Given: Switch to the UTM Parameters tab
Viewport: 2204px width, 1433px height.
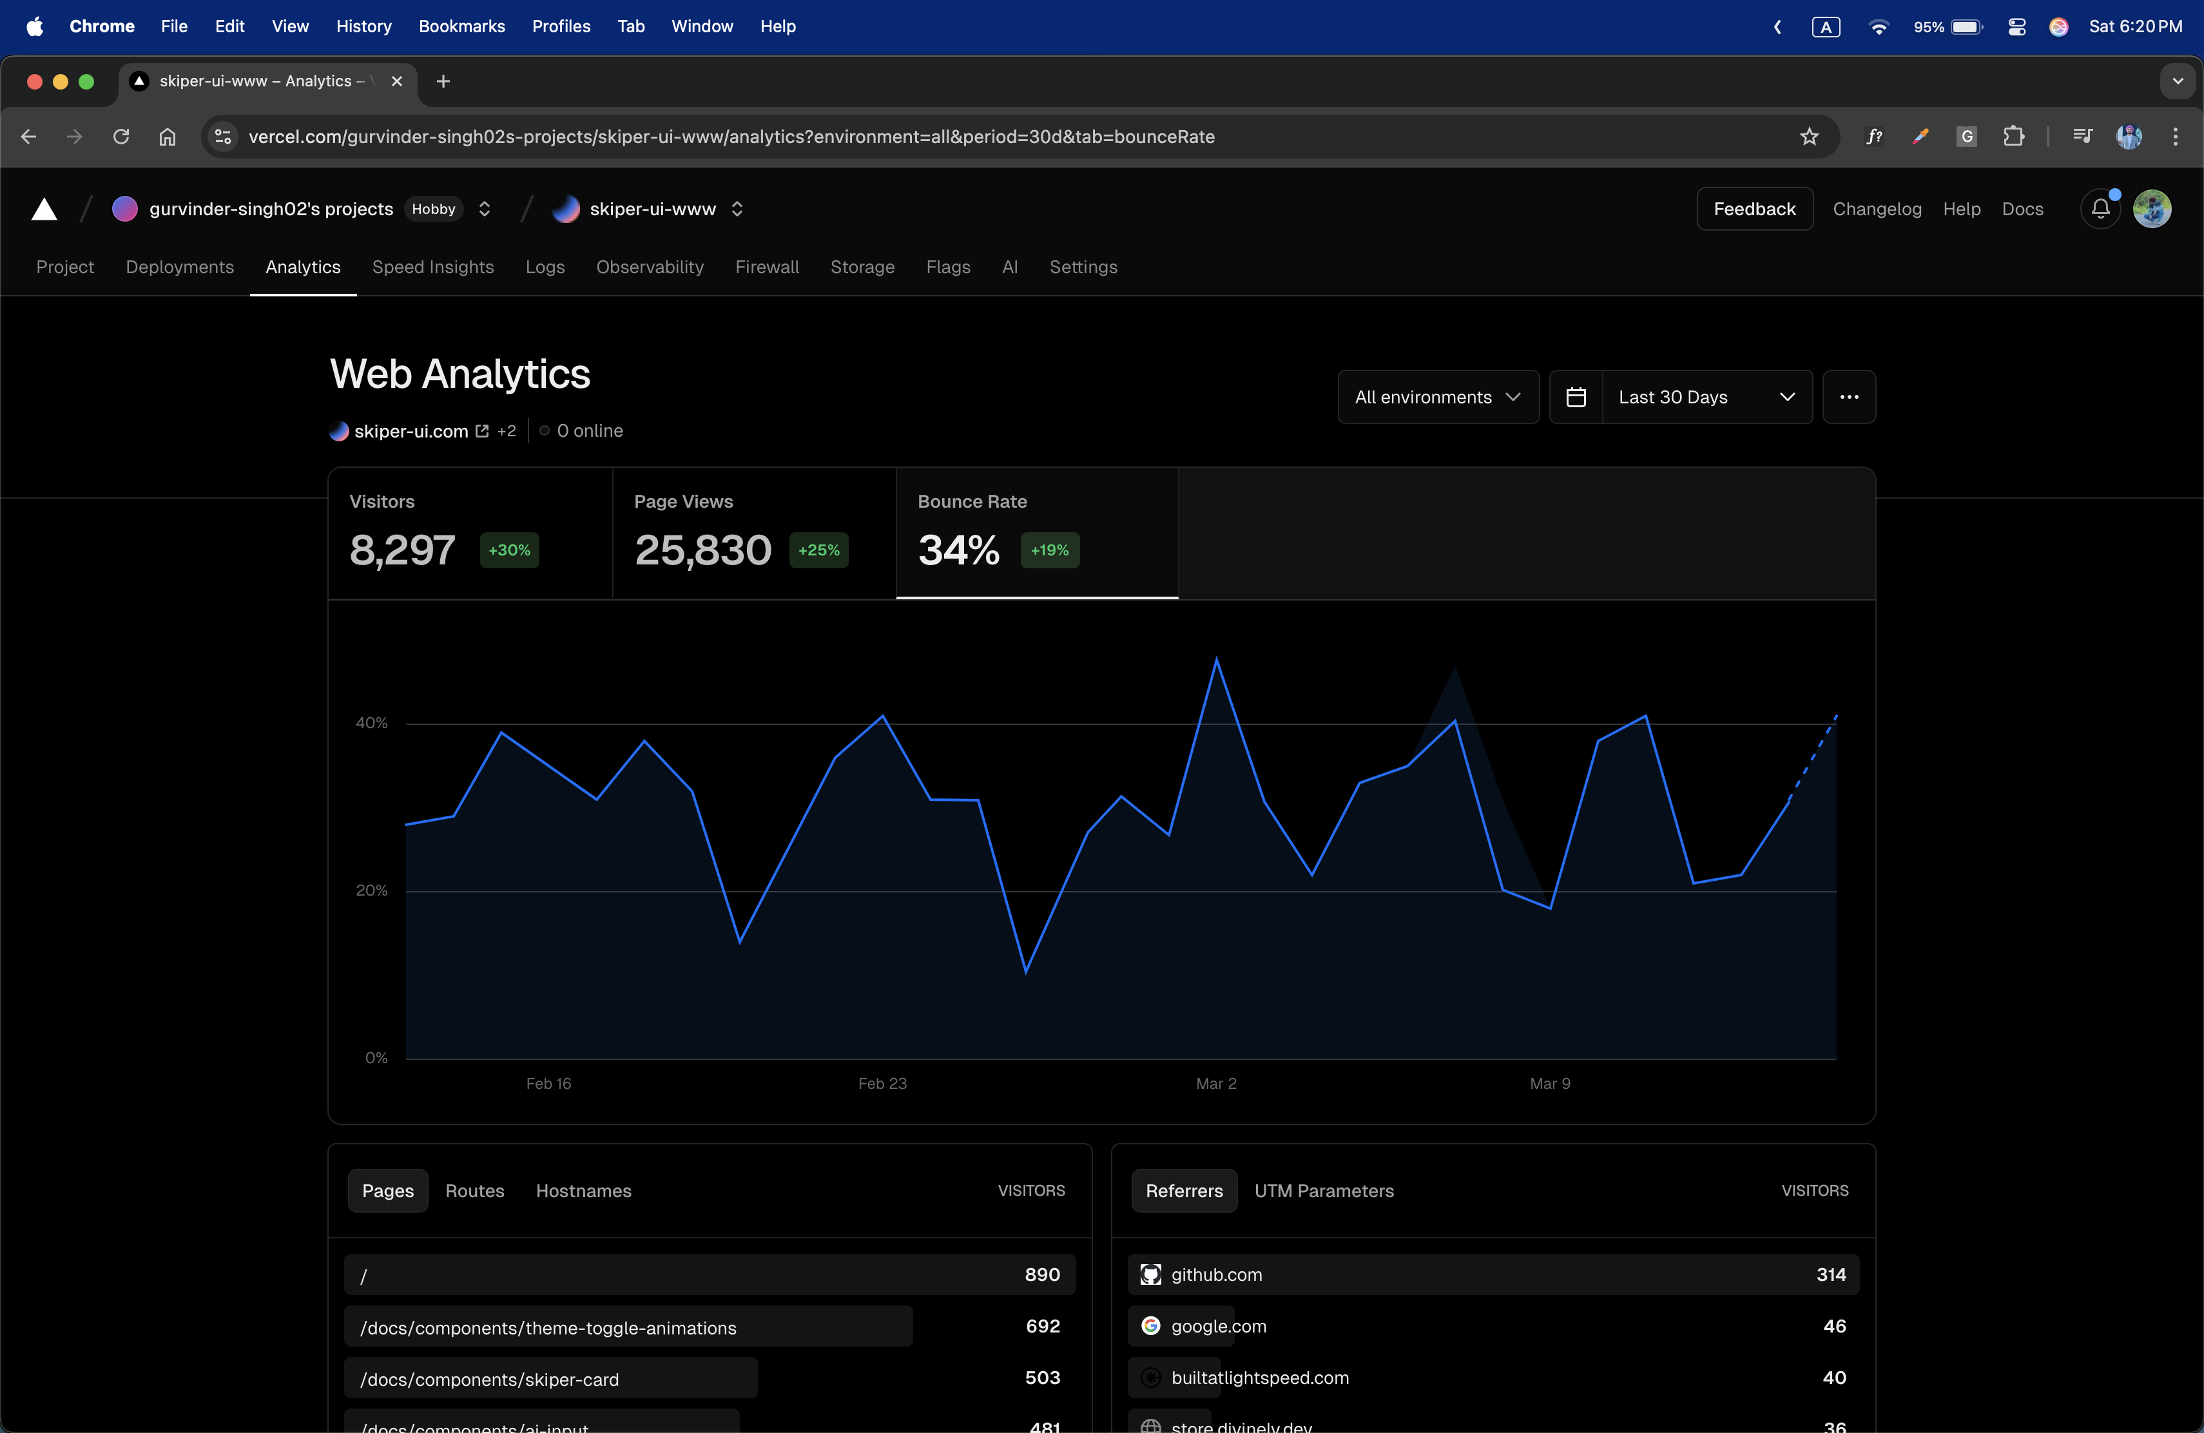Looking at the screenshot, I should click(x=1324, y=1191).
